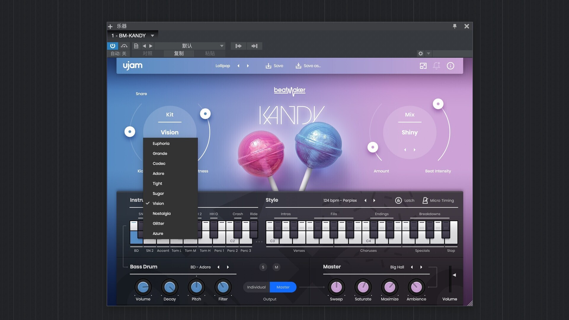The width and height of the screenshot is (569, 320).
Task: Toggle the plugin power bypass button
Action: point(113,46)
